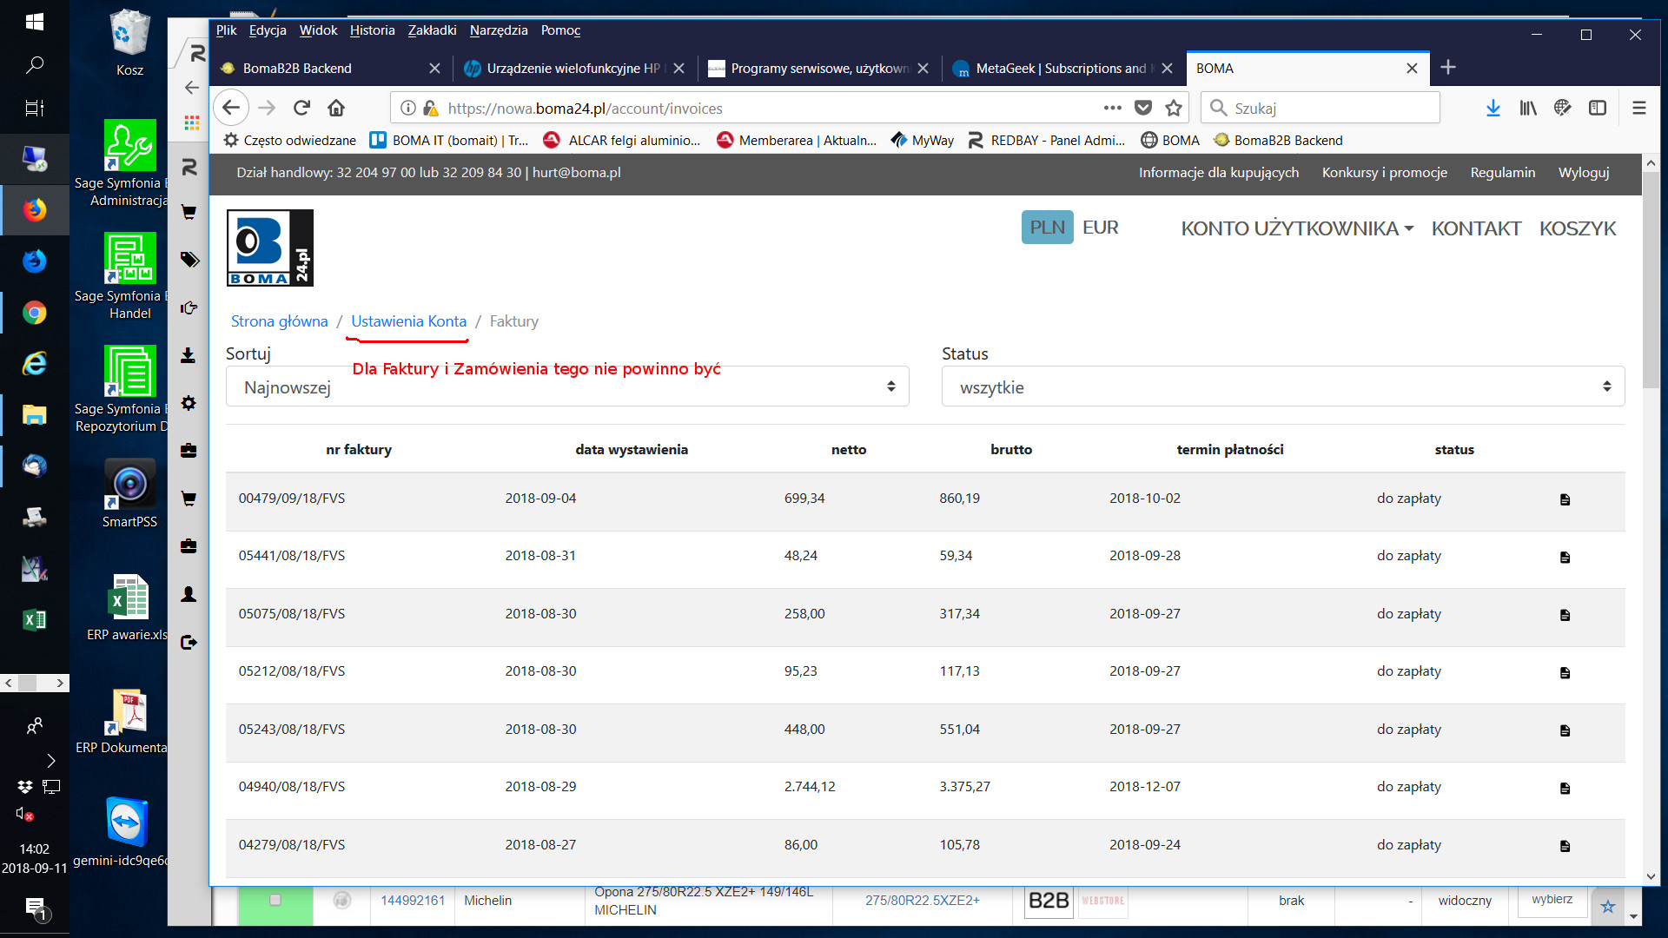Open the Status wszystkie dropdown
The image size is (1668, 938).
tap(1282, 387)
